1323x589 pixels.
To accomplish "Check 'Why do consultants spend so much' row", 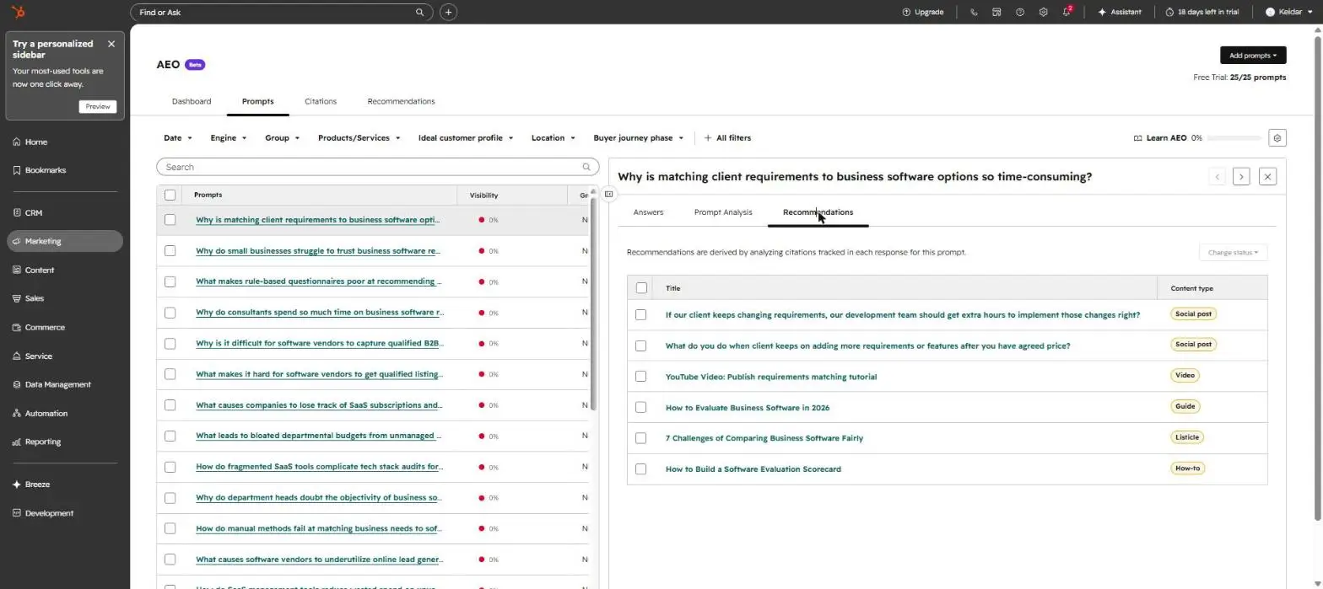I will click(170, 313).
